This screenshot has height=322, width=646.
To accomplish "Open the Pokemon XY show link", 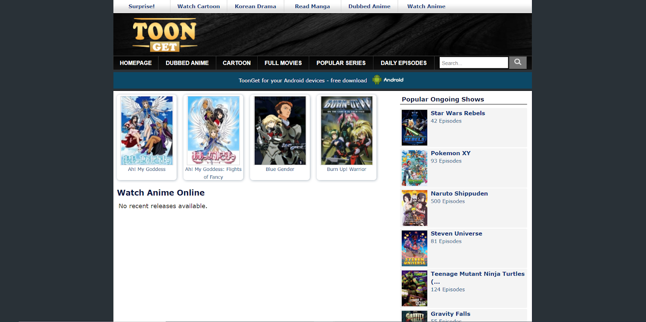I will click(451, 153).
